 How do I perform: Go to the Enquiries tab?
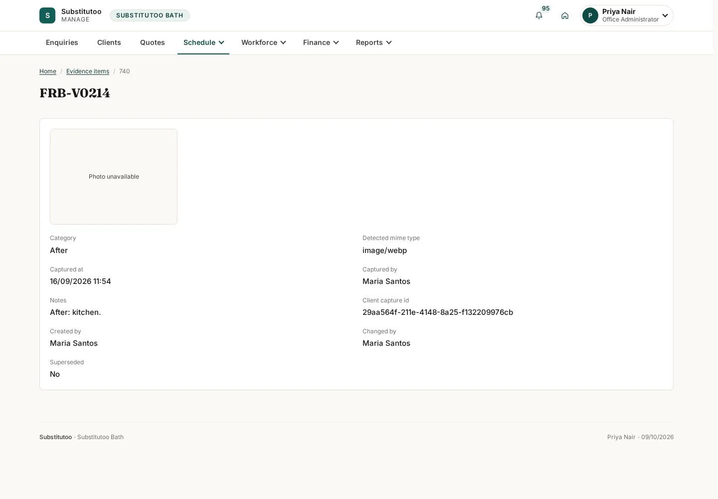pyautogui.click(x=62, y=42)
